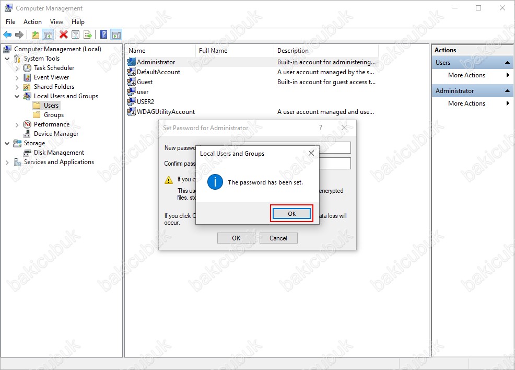Open the View menu
515x370 pixels.
pos(56,21)
